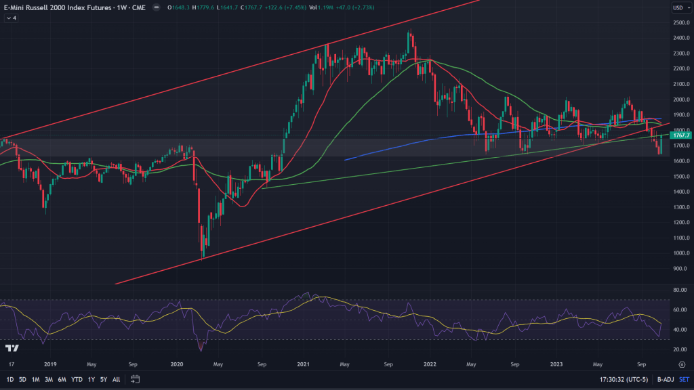
Task: Set chart range to 1Y
Action: (x=91, y=379)
